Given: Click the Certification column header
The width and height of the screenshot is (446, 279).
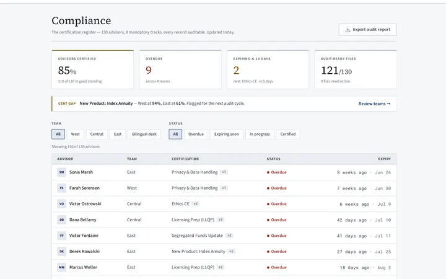Looking at the screenshot, I should click(x=185, y=159).
